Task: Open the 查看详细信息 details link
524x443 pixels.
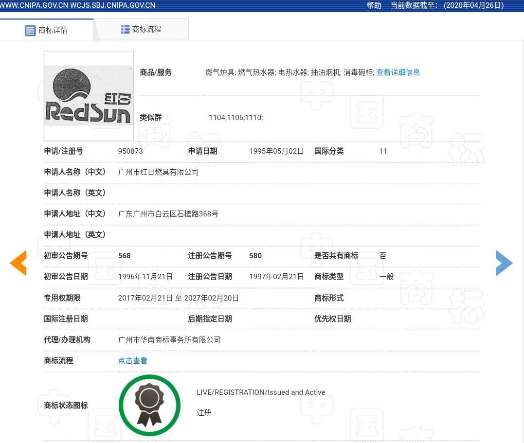Action: (398, 72)
